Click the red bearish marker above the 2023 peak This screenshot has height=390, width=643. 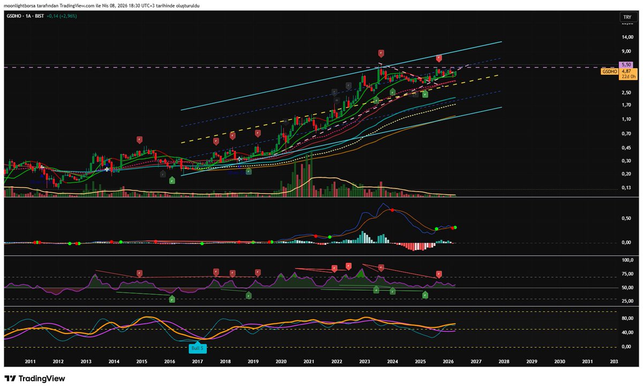381,53
